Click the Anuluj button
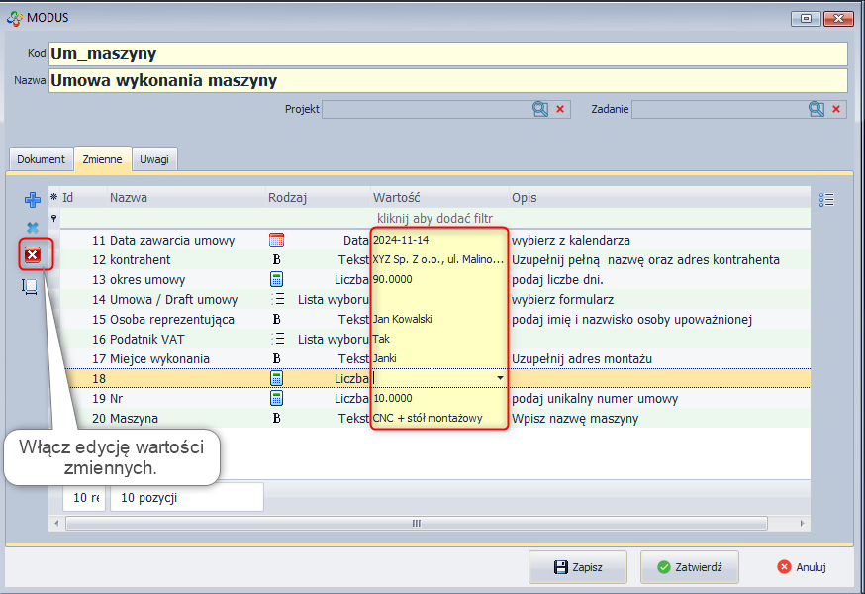 [802, 567]
